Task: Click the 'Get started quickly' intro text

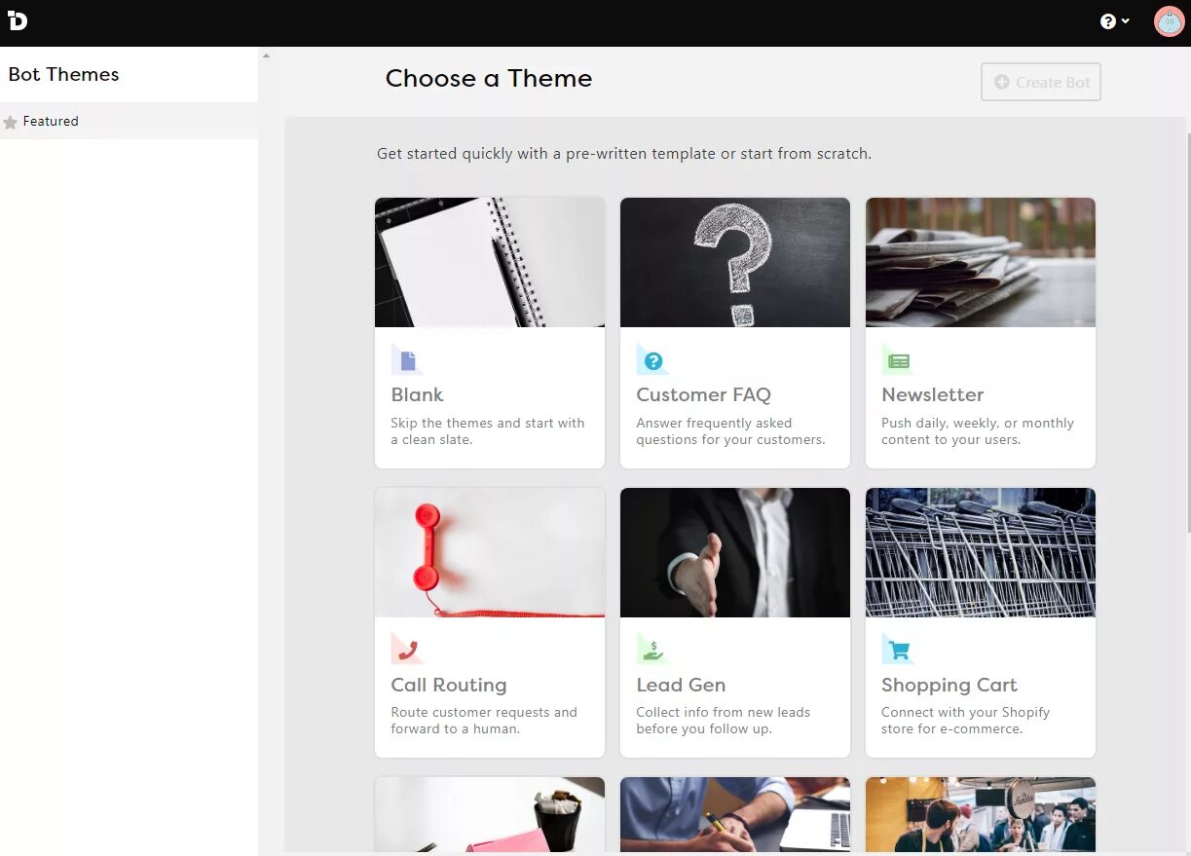Action: 624,154
